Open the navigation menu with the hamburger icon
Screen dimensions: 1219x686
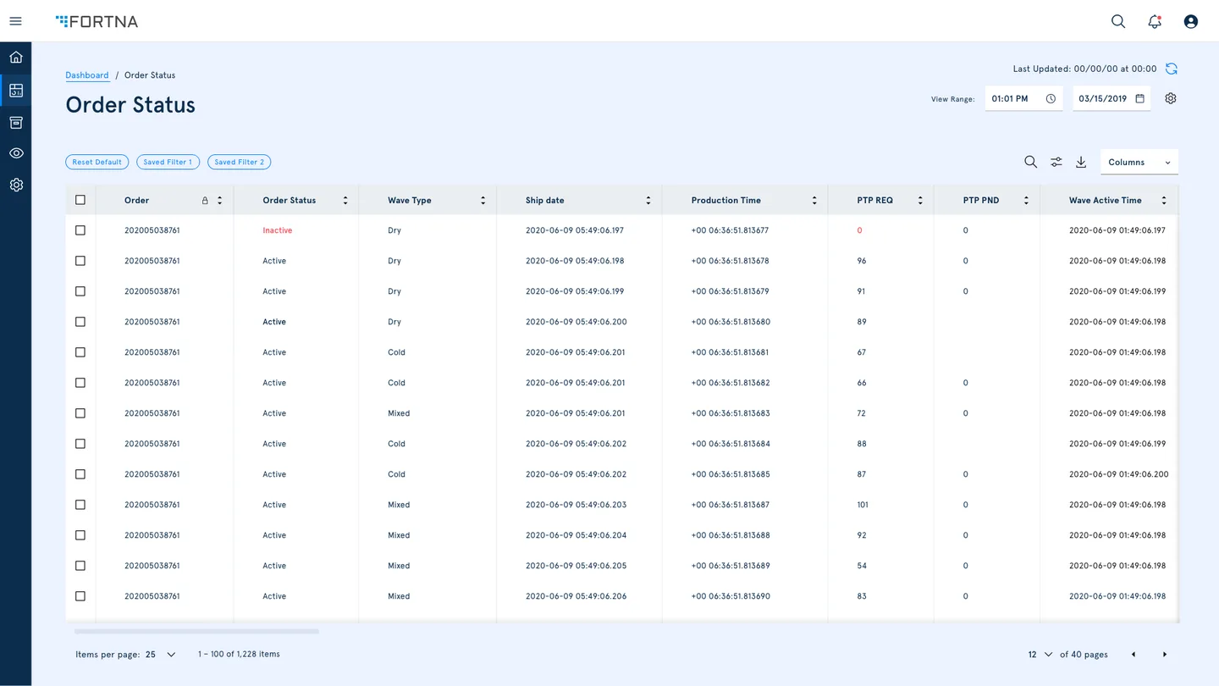(x=15, y=21)
